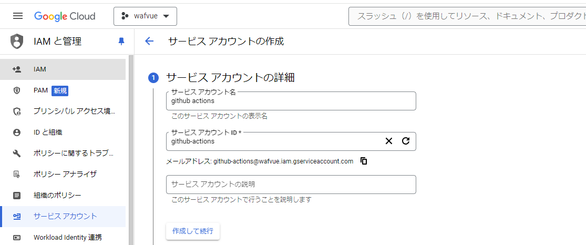Go back using the left arrow
The width and height of the screenshot is (586, 245).
point(149,41)
